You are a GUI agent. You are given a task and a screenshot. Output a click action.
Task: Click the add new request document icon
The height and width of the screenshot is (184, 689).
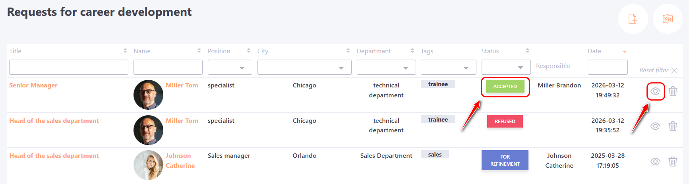tap(633, 19)
